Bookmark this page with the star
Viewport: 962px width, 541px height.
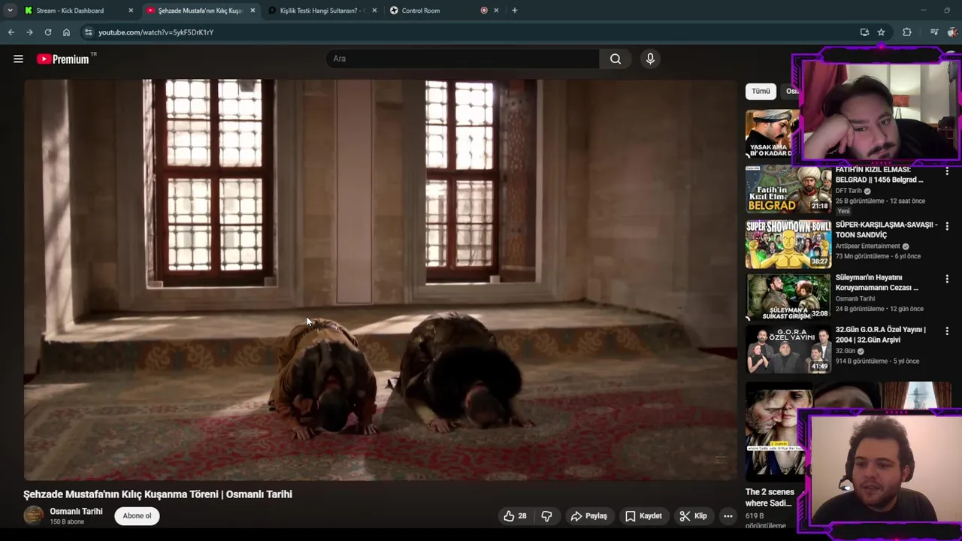point(881,32)
